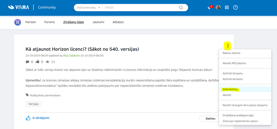This screenshot has width=277, height=129.
Task: Open the 0 vērtējumi ratings link
Action: 41,118
